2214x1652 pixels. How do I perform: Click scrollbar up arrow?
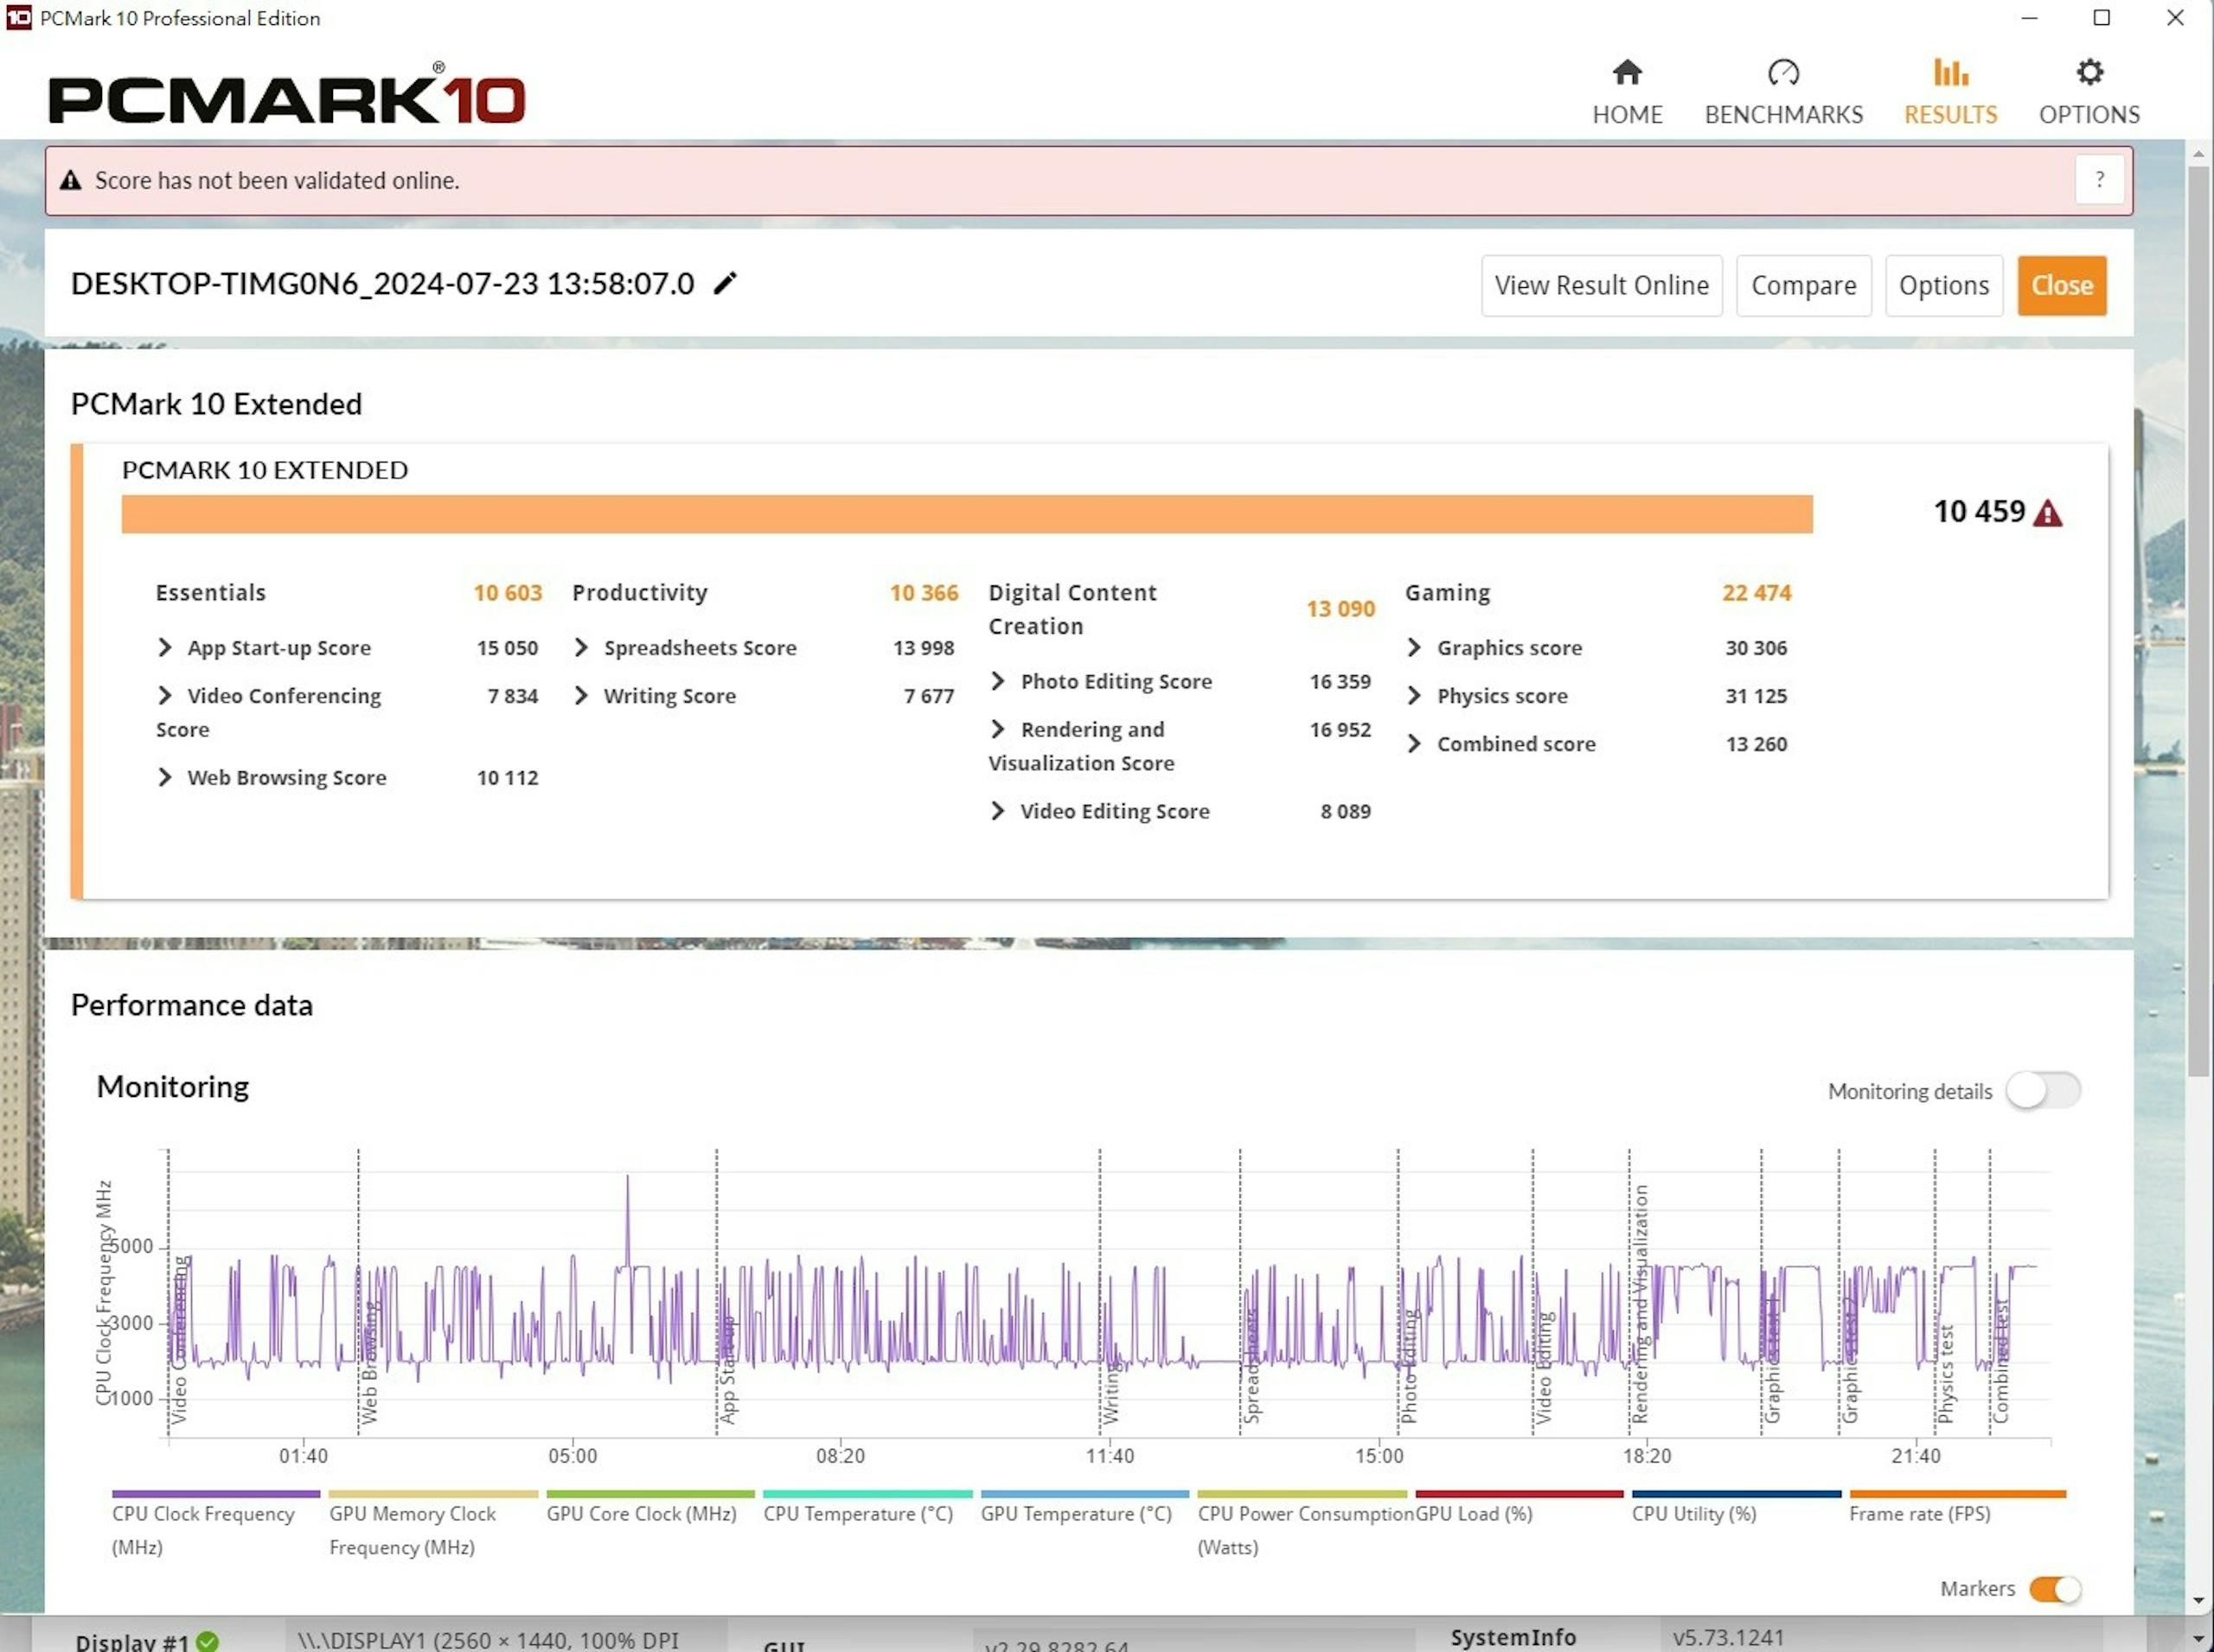(x=2198, y=154)
